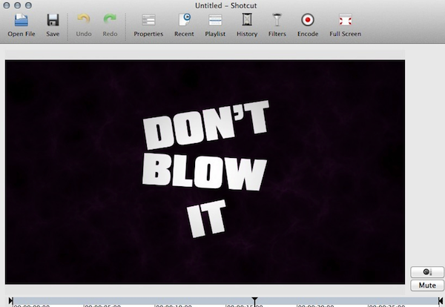Switch to Full Screen mode
445x307 pixels.
(x=345, y=24)
